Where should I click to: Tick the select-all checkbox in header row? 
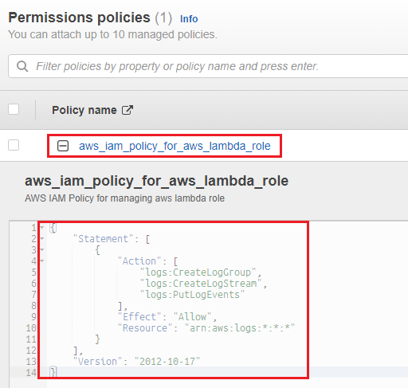[x=14, y=109]
